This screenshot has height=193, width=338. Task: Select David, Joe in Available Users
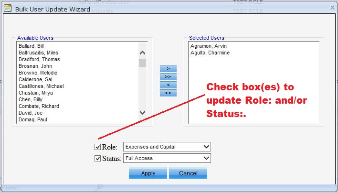[x=31, y=113]
